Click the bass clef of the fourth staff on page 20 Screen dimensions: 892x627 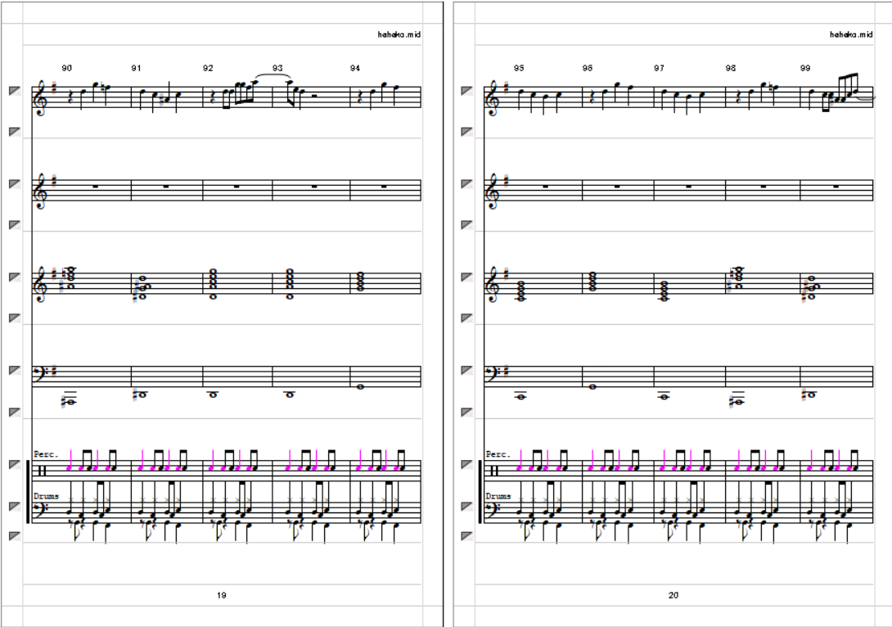coord(492,374)
